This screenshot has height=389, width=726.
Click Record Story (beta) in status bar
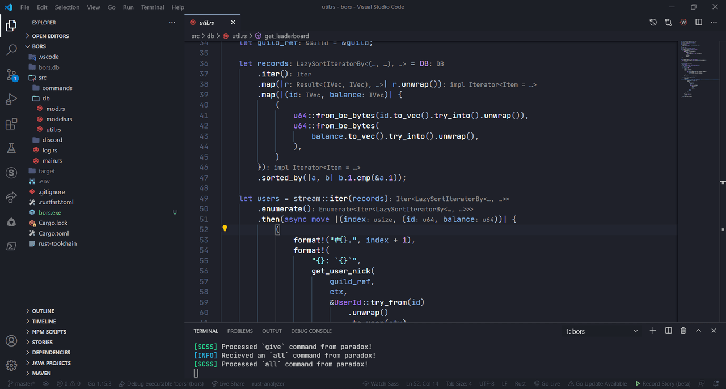pyautogui.click(x=662, y=383)
